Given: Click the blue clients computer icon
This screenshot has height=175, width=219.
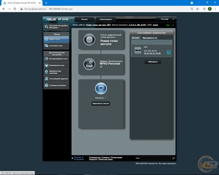Looking at the screenshot, I should tap(101, 89).
